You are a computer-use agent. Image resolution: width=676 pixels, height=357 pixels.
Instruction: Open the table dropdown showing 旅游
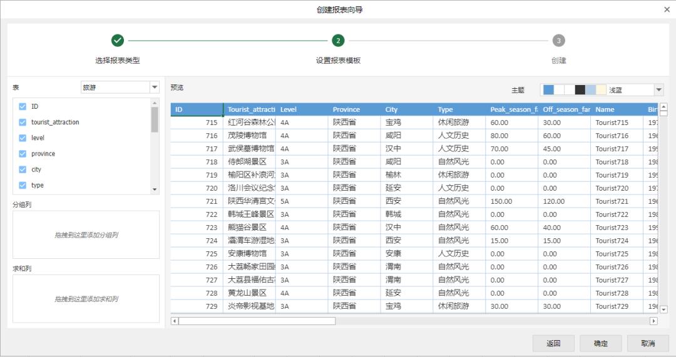click(x=120, y=88)
